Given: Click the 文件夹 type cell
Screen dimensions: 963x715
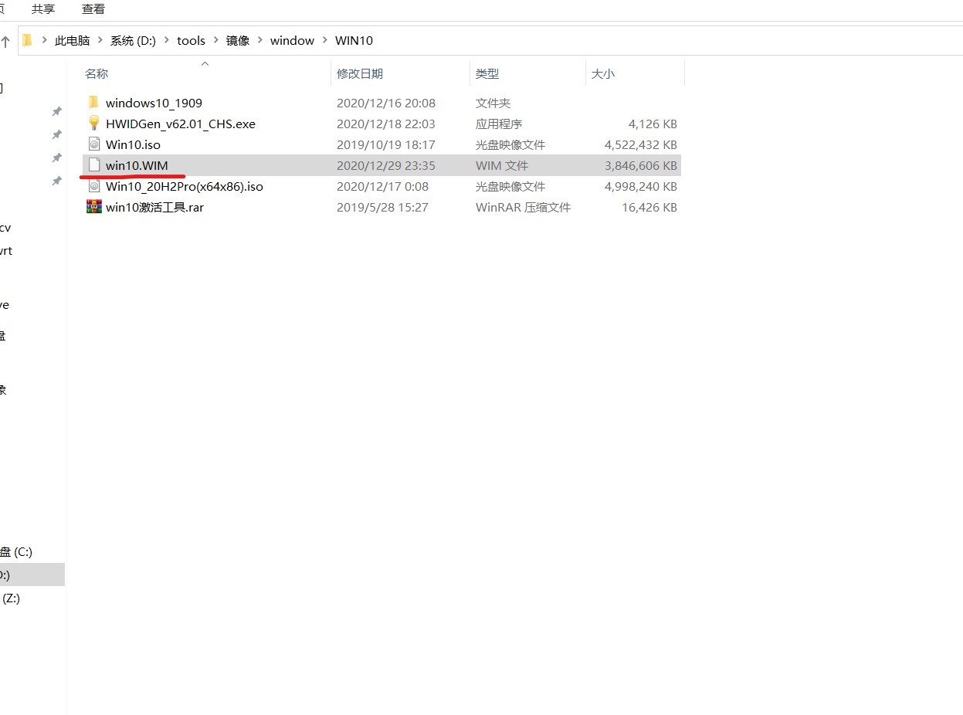Looking at the screenshot, I should tap(493, 103).
